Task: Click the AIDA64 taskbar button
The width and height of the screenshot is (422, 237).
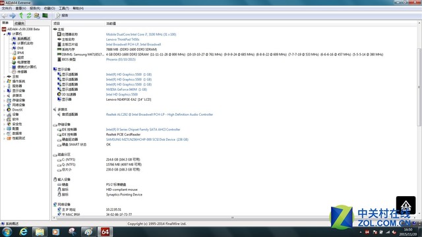Action: click(105, 232)
